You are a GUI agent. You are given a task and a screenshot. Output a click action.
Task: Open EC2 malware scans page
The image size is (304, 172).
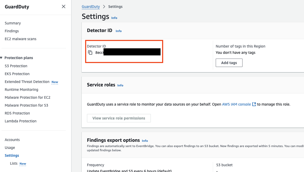(x=20, y=39)
